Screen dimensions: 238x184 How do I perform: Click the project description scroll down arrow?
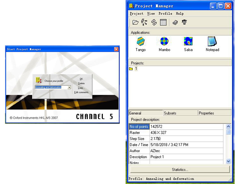(229, 161)
